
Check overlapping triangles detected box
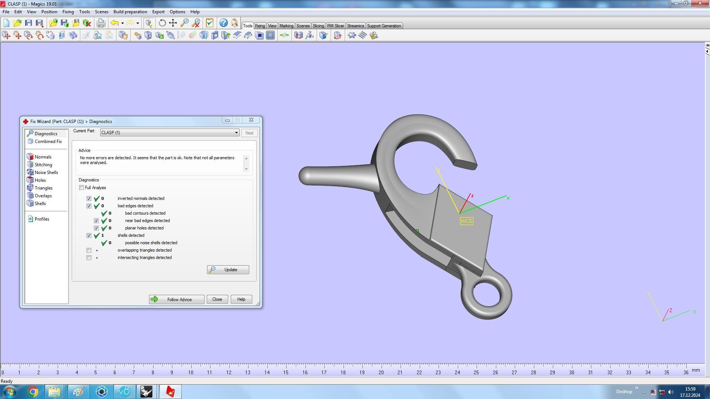tap(89, 250)
